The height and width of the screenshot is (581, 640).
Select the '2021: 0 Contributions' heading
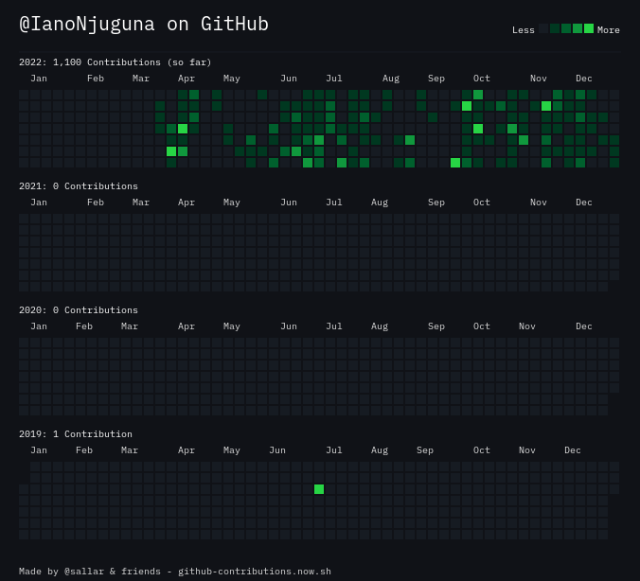click(79, 186)
